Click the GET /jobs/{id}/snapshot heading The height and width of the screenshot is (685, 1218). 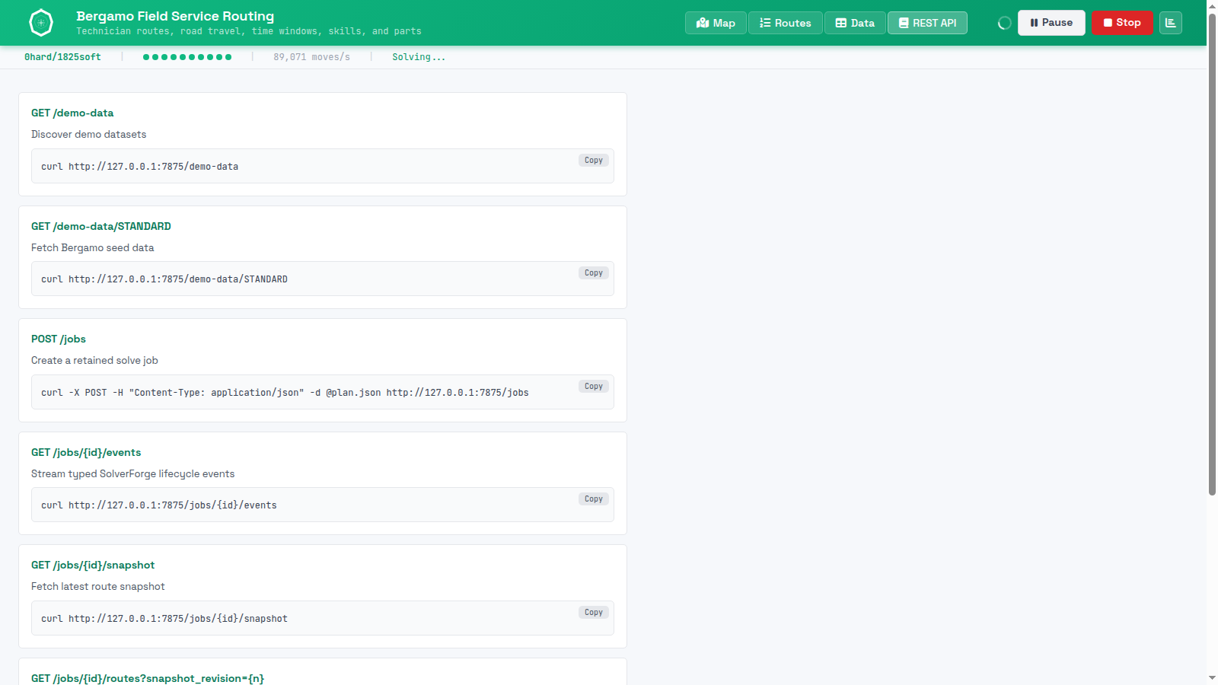93,565
